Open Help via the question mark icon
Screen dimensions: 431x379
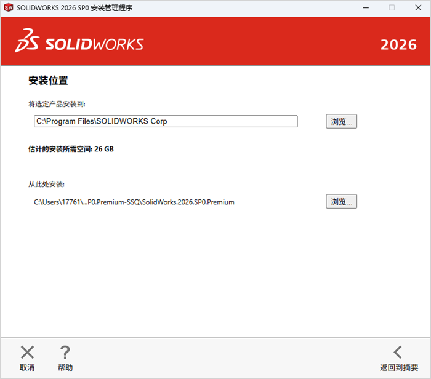click(x=65, y=352)
